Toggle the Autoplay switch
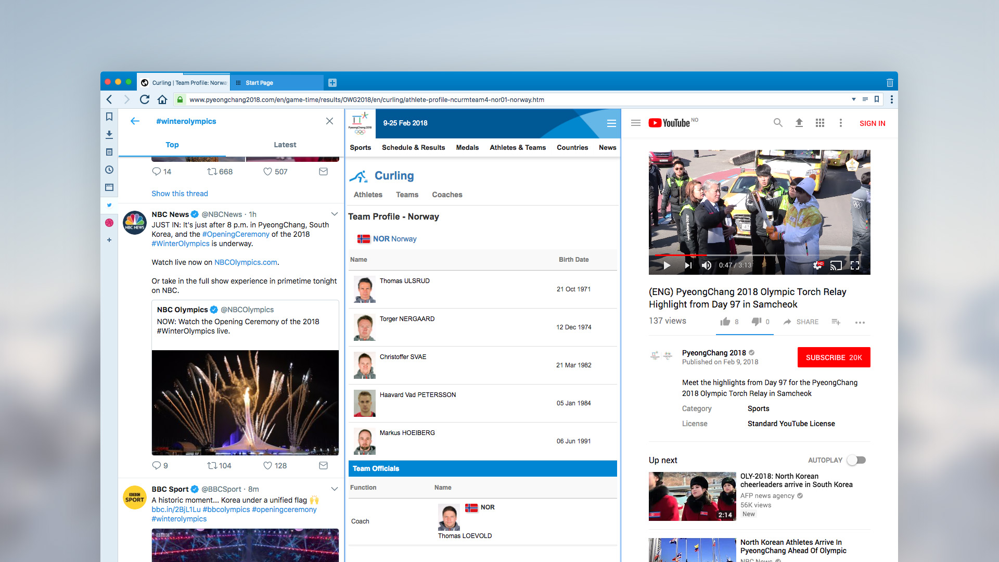The width and height of the screenshot is (999, 562). (856, 460)
